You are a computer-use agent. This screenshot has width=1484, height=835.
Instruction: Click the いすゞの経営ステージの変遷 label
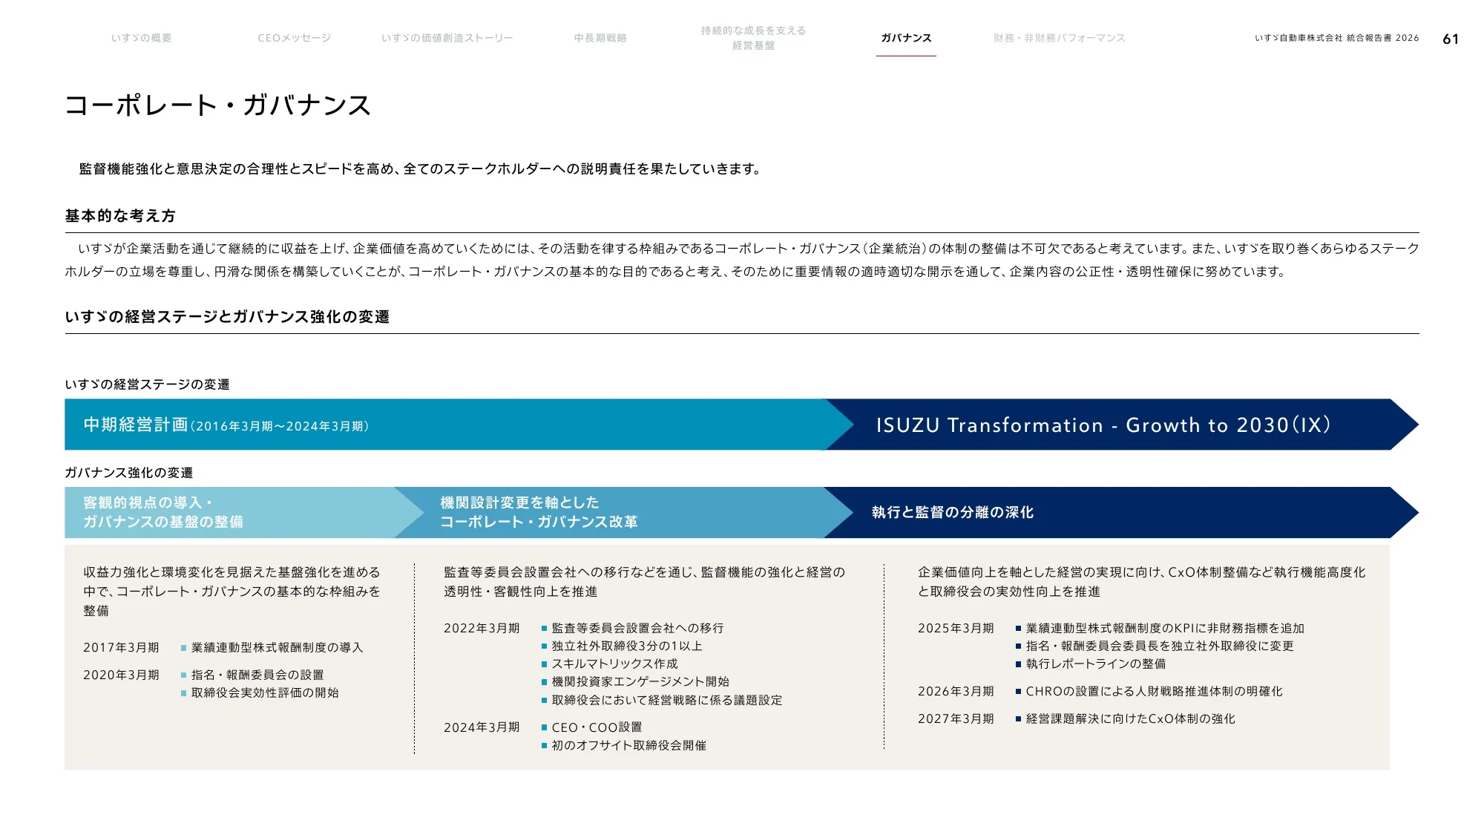pyautogui.click(x=147, y=384)
